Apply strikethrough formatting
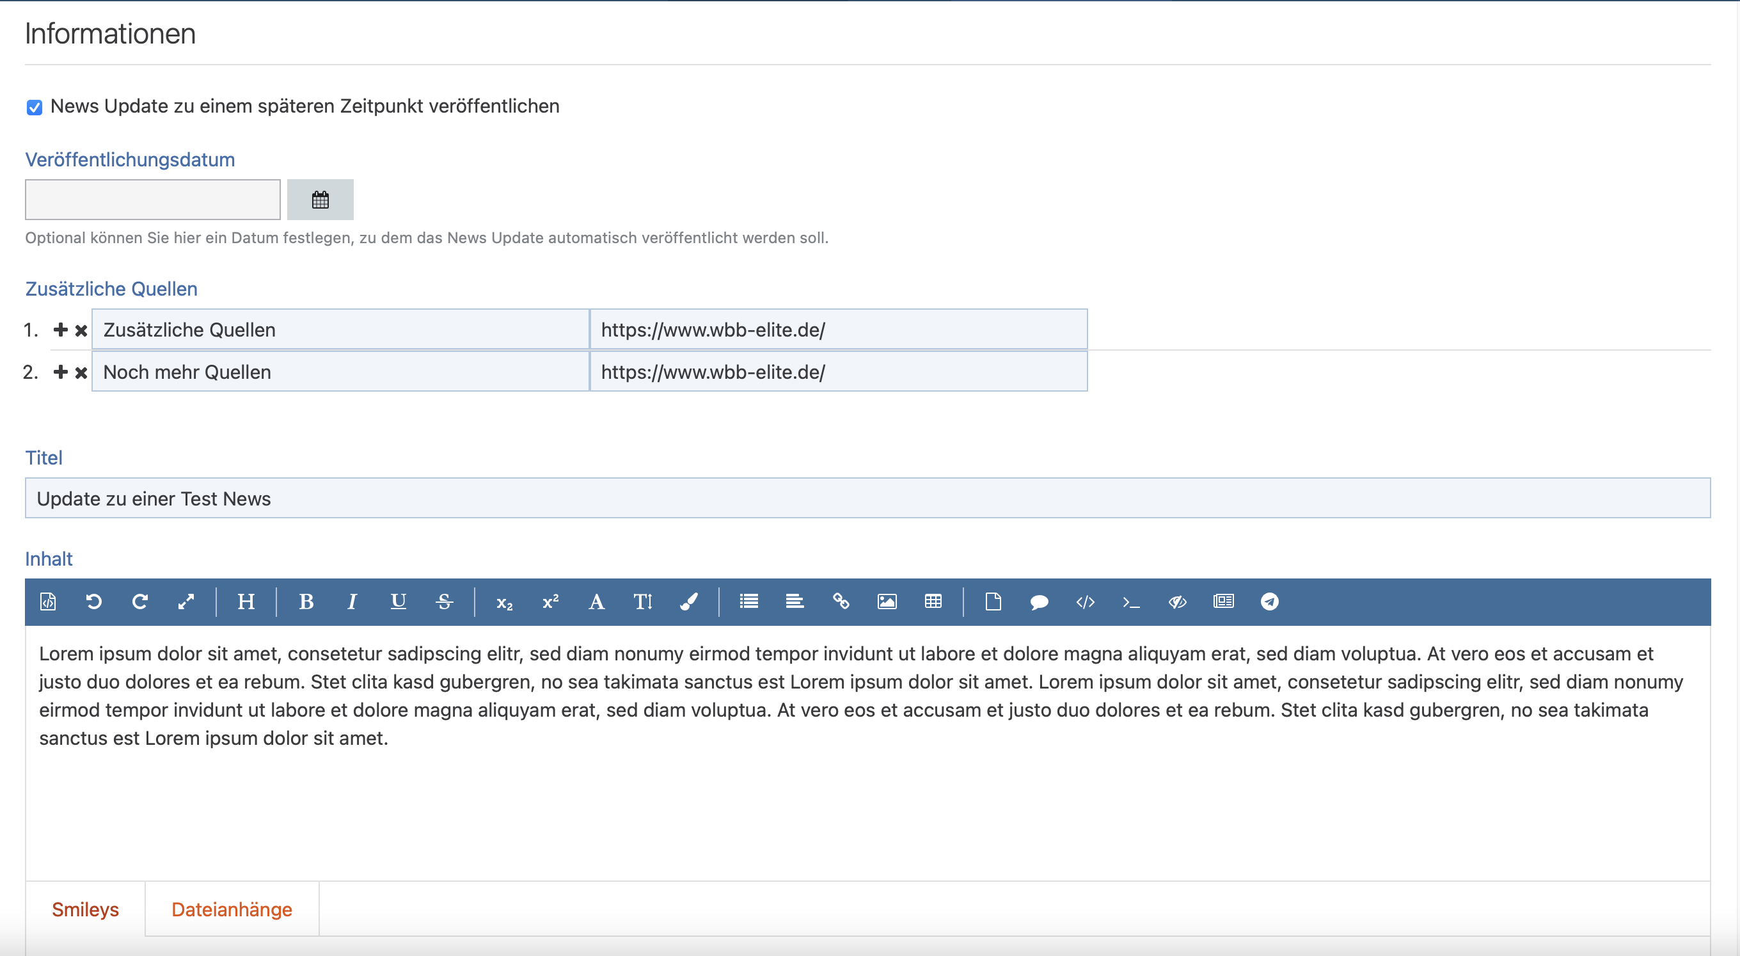 [x=444, y=601]
